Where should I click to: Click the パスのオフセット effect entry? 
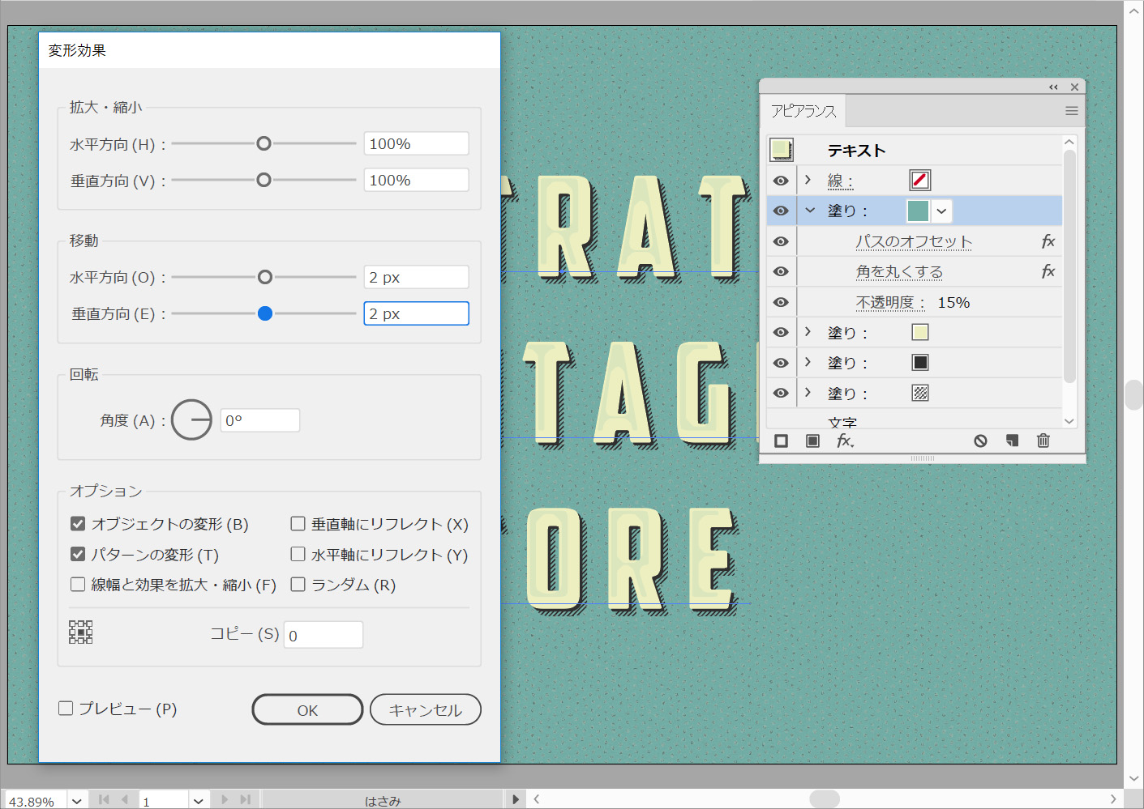[x=913, y=241]
